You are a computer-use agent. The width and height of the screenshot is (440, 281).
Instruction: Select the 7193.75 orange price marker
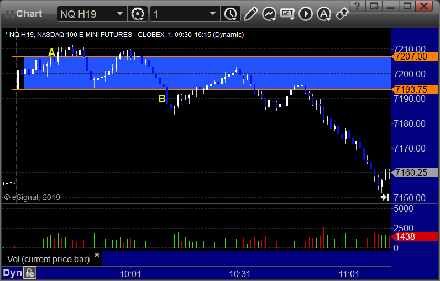[415, 89]
